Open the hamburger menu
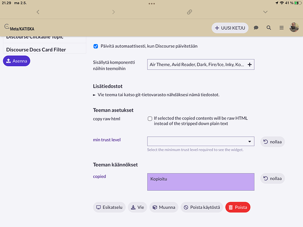The image size is (303, 227). tap(281, 28)
